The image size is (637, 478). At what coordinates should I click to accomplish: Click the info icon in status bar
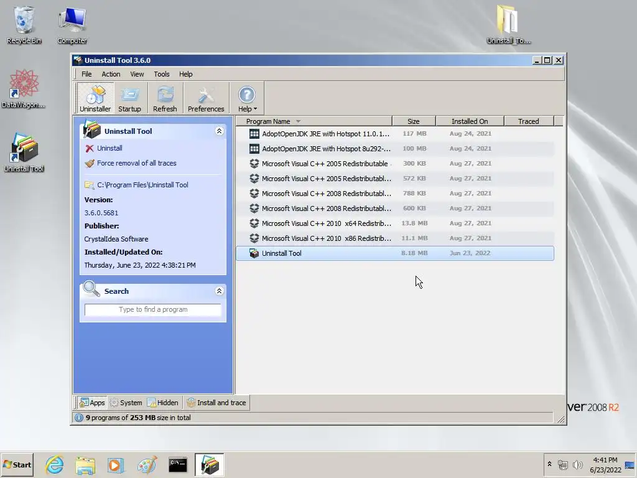79,418
